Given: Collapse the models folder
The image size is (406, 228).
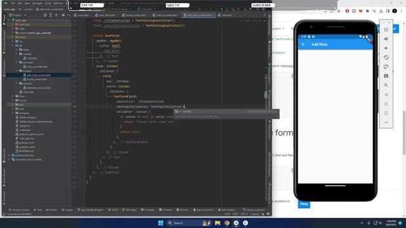Looking at the screenshot, I should pos(17,54).
